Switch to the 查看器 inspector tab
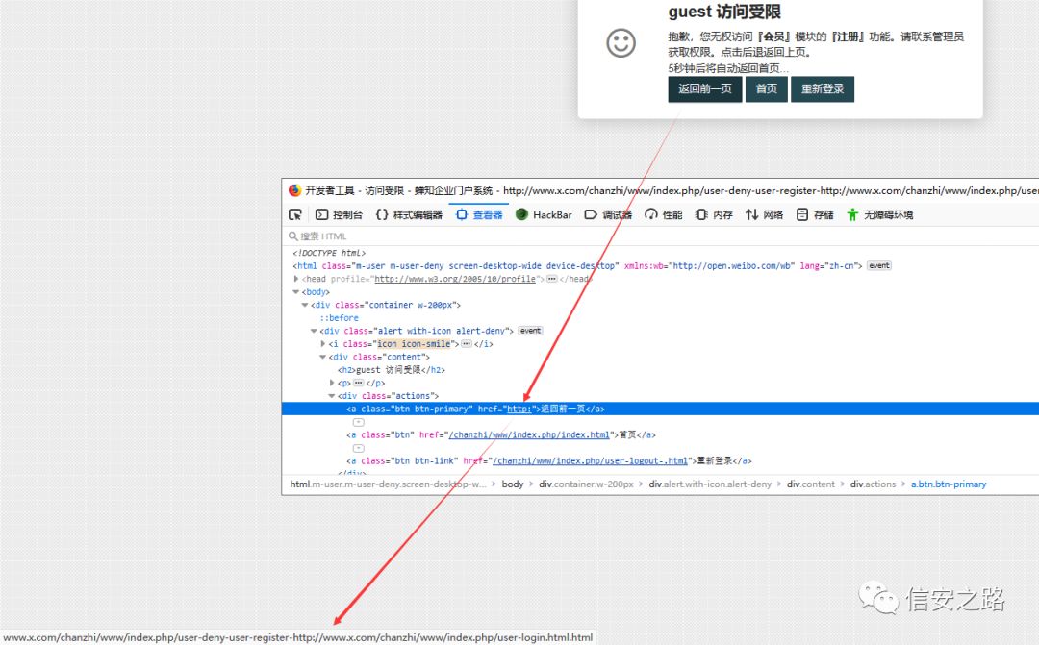 coord(479,214)
